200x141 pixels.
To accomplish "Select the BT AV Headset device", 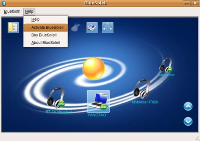I will (56, 98).
